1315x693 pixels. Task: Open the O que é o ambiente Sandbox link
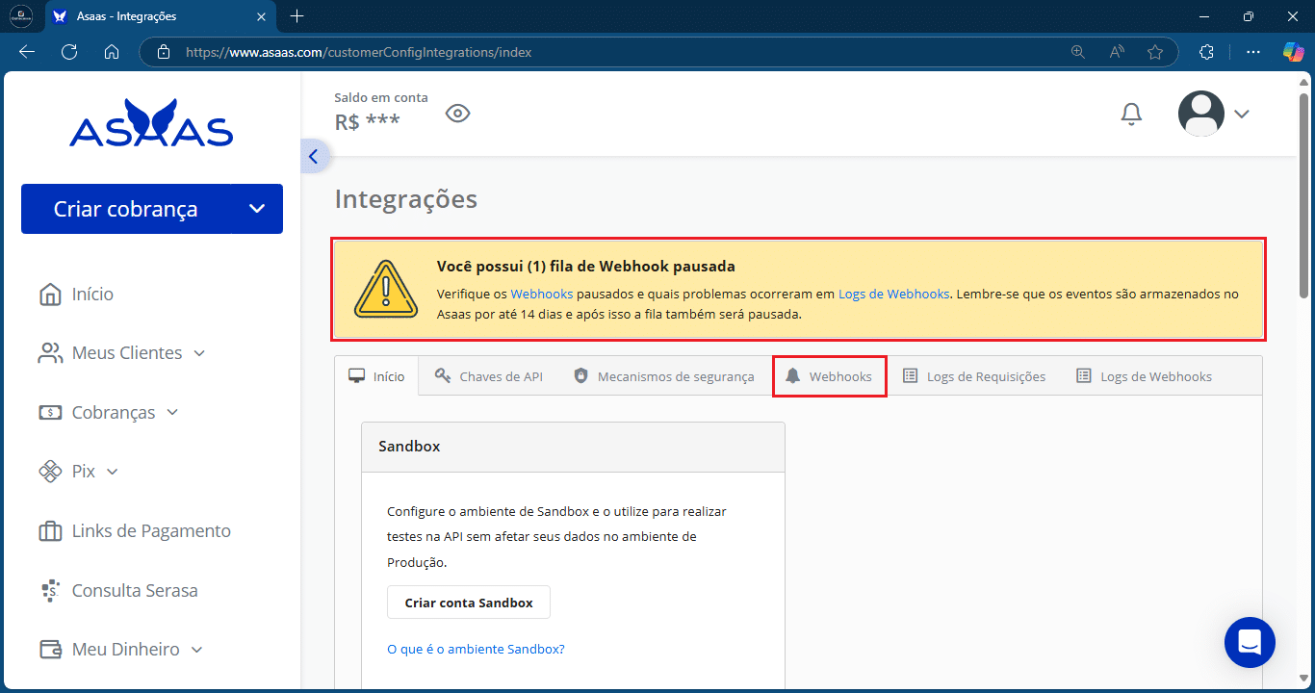click(x=476, y=649)
